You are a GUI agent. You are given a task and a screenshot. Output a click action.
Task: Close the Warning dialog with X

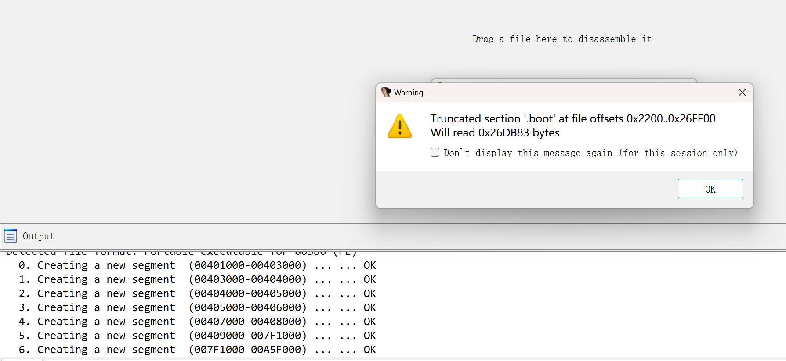point(742,93)
